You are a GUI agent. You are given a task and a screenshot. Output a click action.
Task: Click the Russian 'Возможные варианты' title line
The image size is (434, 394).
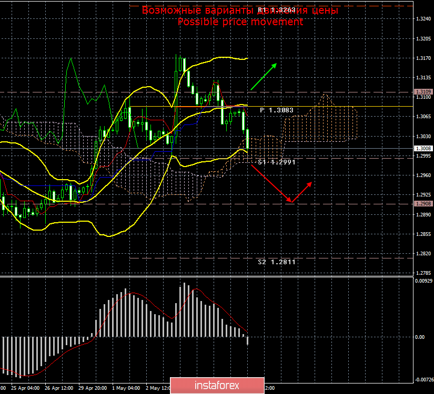coord(240,10)
